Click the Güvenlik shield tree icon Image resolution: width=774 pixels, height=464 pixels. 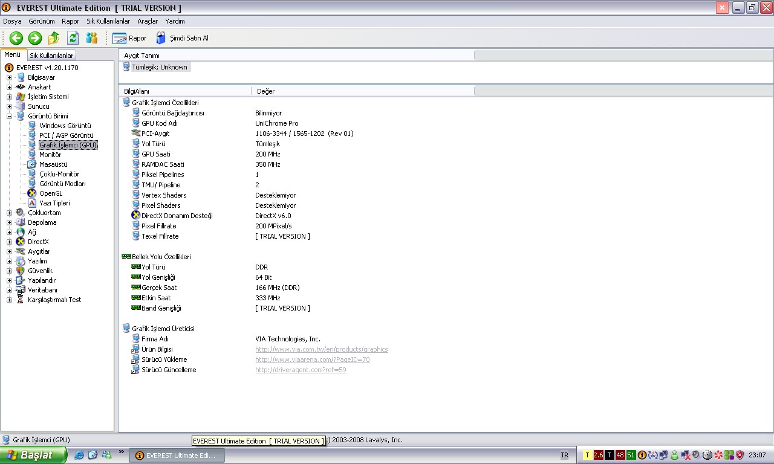[x=21, y=271]
